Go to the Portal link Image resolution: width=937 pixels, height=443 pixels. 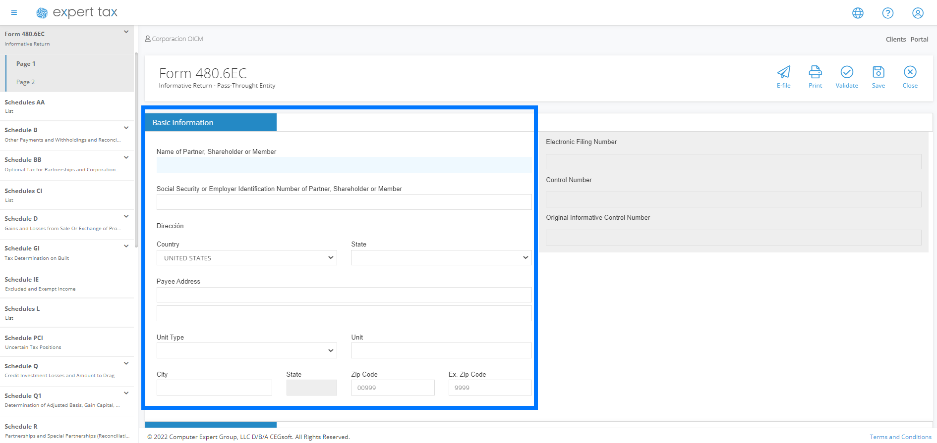click(x=919, y=39)
